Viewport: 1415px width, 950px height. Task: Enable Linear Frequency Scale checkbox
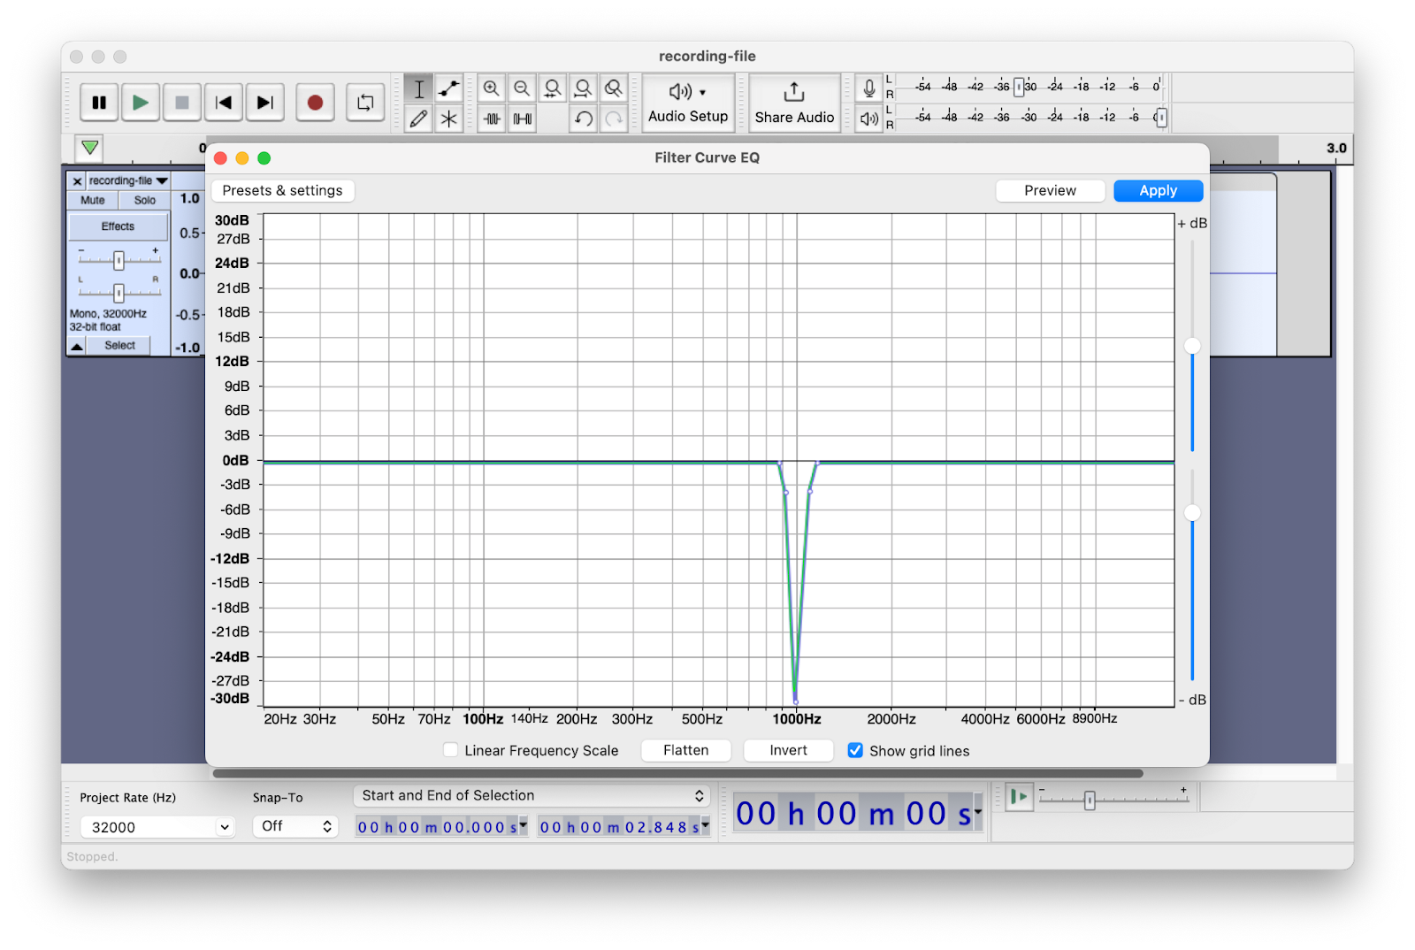click(450, 750)
